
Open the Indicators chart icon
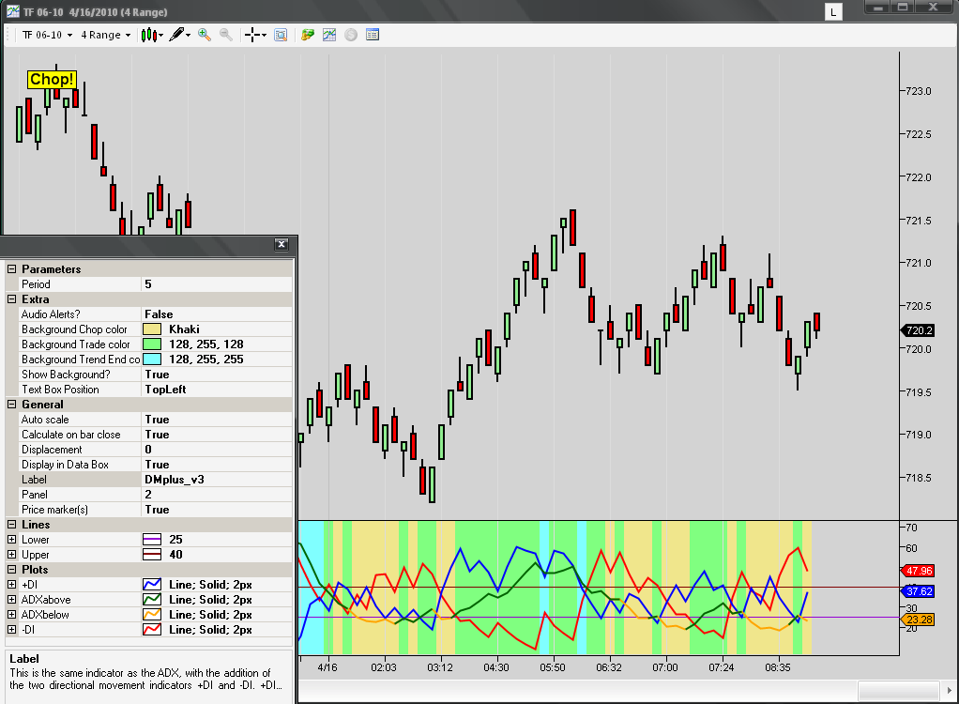(x=329, y=35)
